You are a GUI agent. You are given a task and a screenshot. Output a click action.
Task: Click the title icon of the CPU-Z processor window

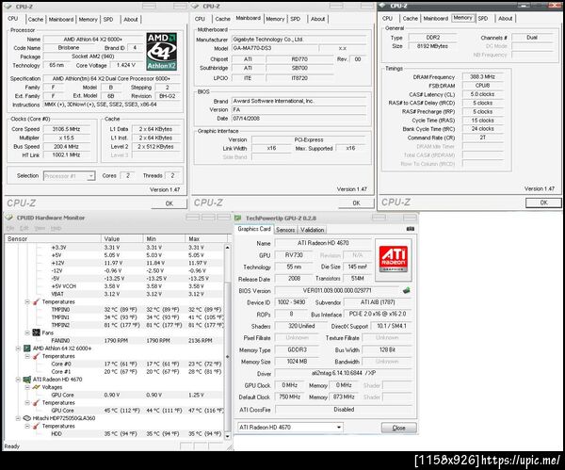pos(8,7)
